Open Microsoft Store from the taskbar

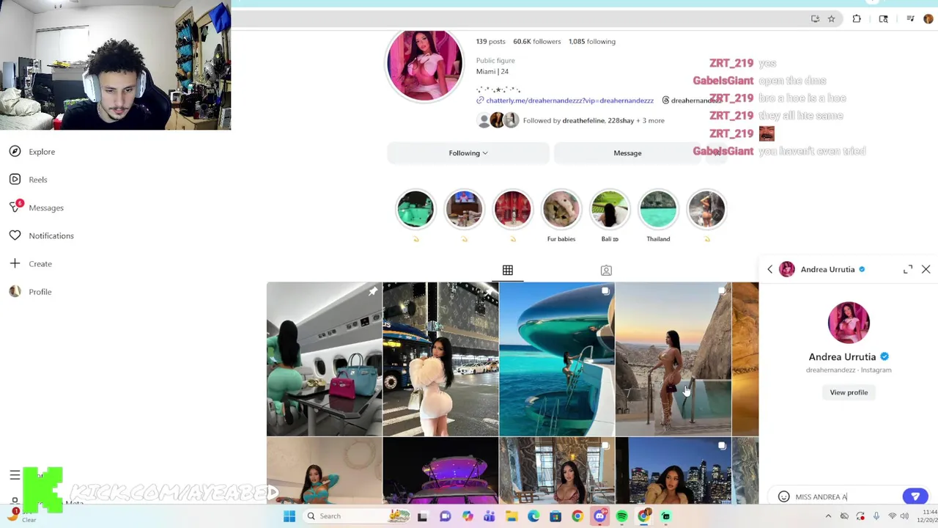click(x=555, y=516)
